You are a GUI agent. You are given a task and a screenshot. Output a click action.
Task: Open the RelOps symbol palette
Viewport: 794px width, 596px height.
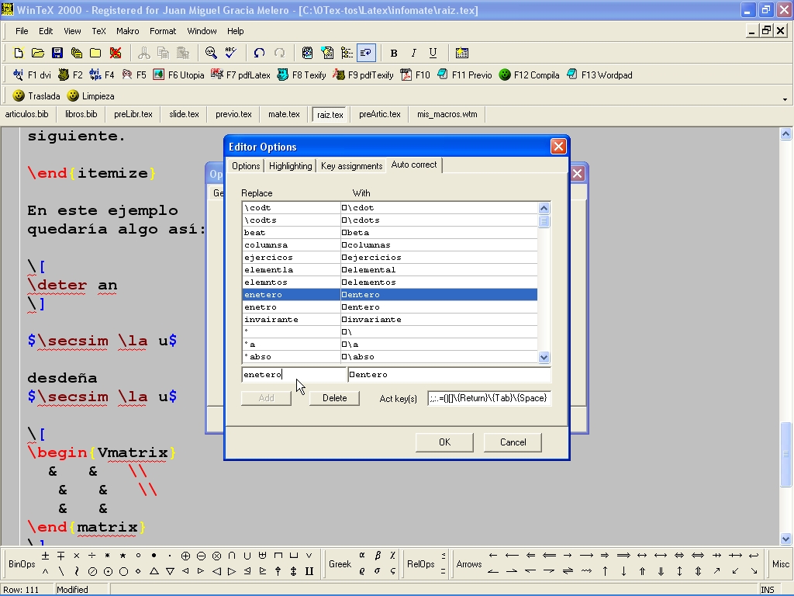pyautogui.click(x=421, y=564)
